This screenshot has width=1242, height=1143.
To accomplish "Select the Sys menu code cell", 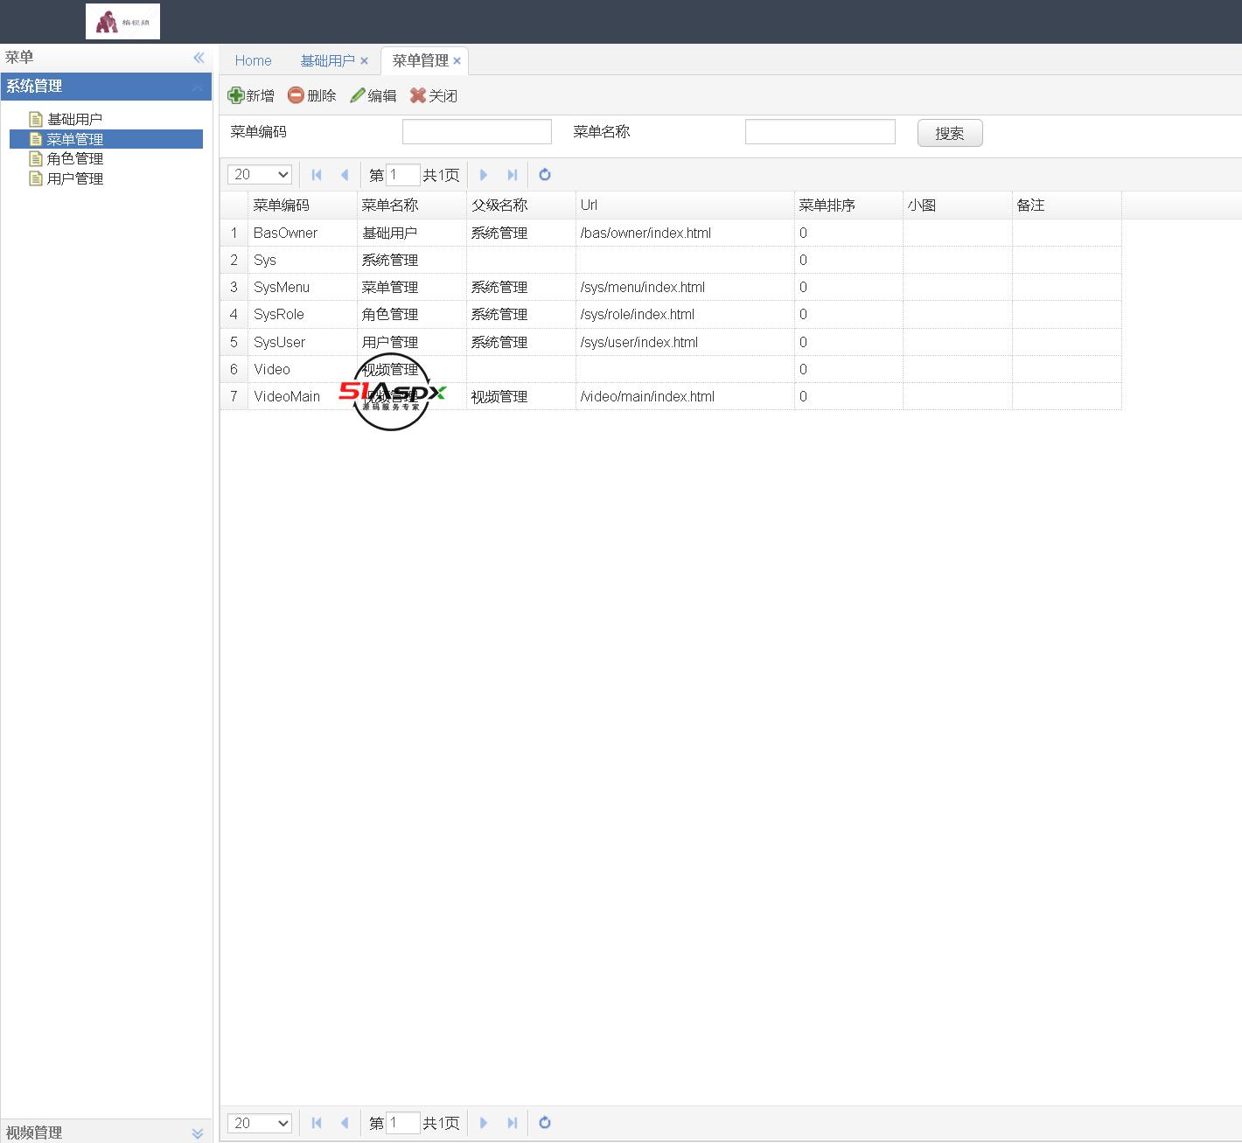I will coord(303,260).
